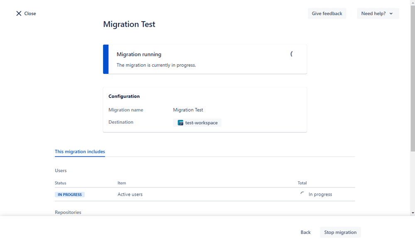Click the Migration running banner

[x=205, y=59]
